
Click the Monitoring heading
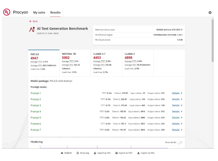(x=37, y=142)
